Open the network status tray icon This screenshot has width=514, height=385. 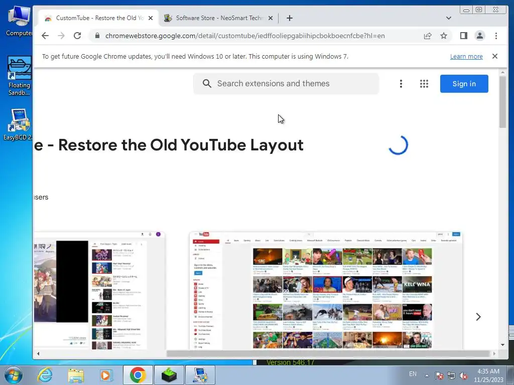(x=451, y=375)
